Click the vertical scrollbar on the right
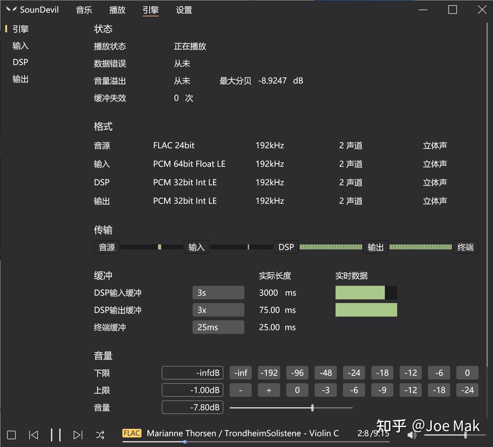Viewport: 493px width, 447px height. pos(487,194)
